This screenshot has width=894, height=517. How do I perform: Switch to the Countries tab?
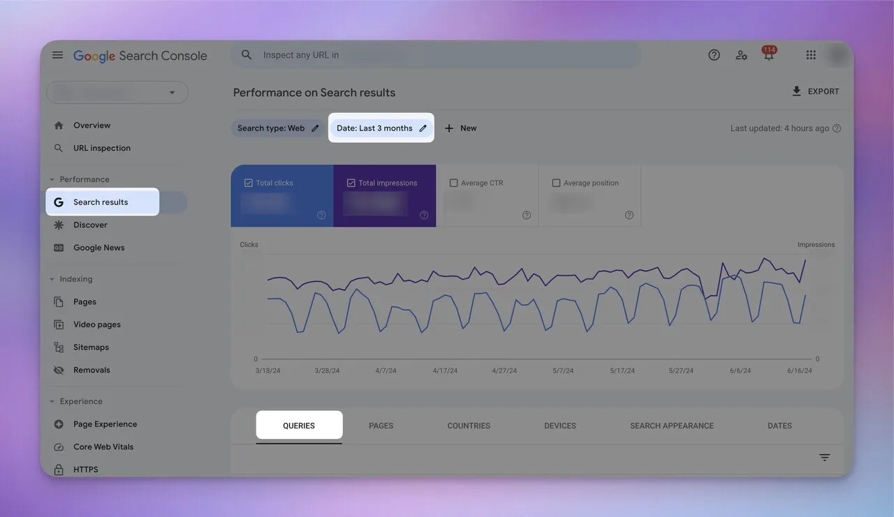(x=469, y=426)
